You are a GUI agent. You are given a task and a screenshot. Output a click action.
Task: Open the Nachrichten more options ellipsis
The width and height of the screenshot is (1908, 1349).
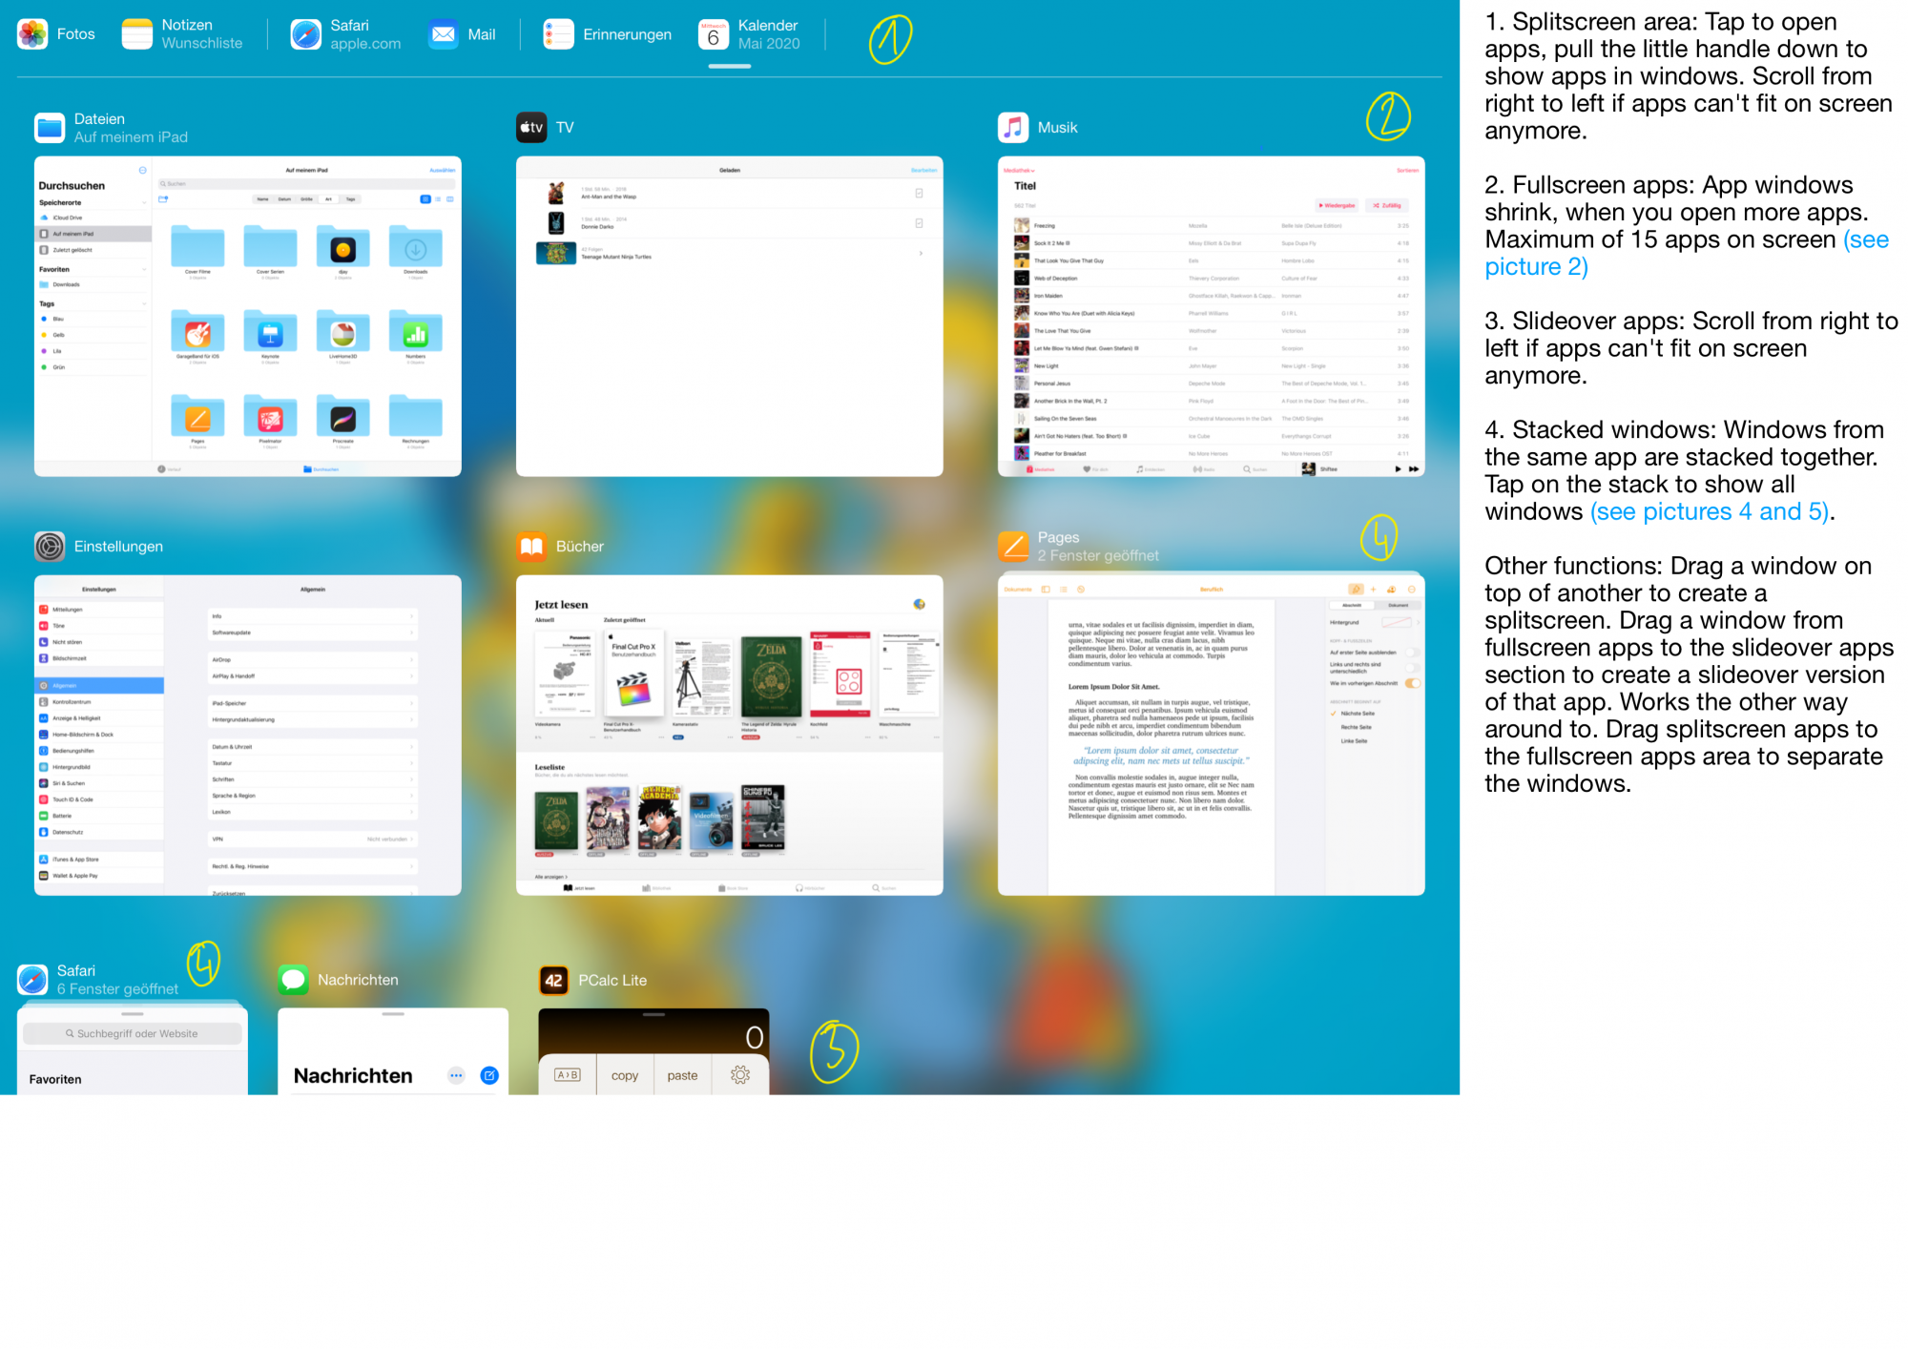pyautogui.click(x=456, y=1075)
